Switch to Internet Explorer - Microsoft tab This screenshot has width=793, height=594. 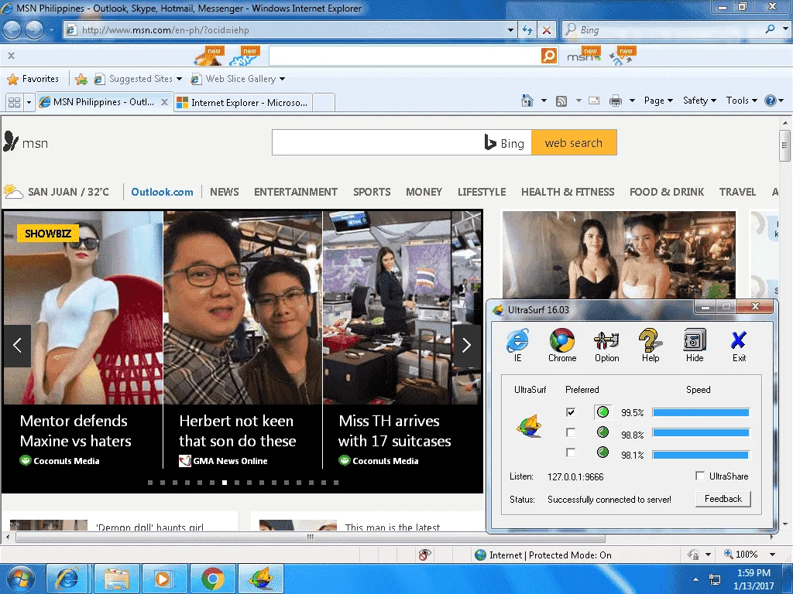[x=242, y=103]
